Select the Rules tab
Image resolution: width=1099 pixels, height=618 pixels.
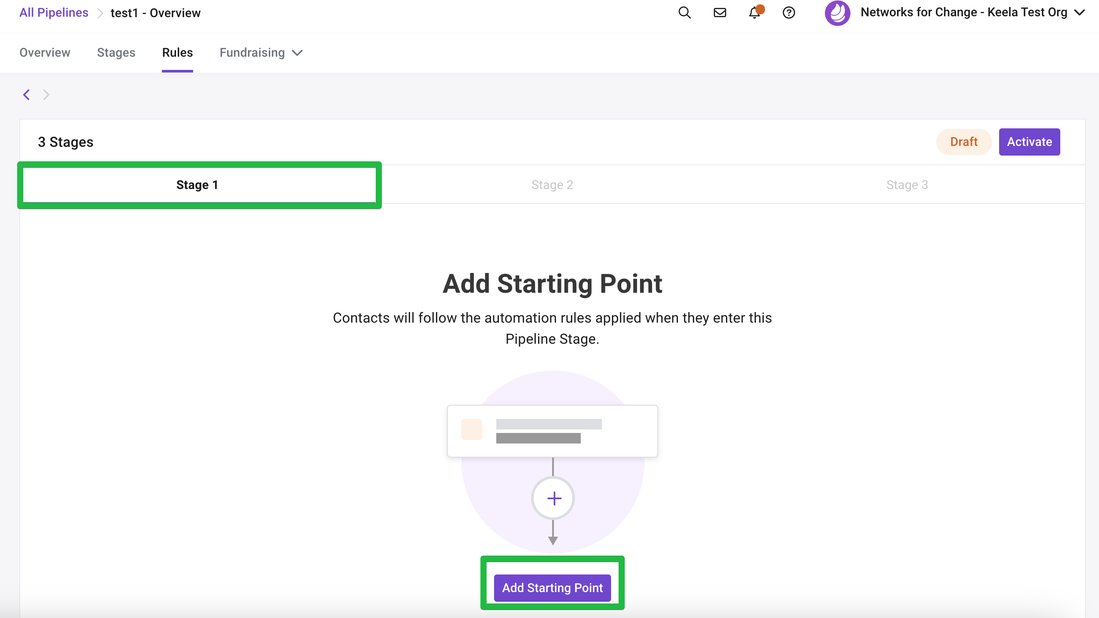click(177, 53)
